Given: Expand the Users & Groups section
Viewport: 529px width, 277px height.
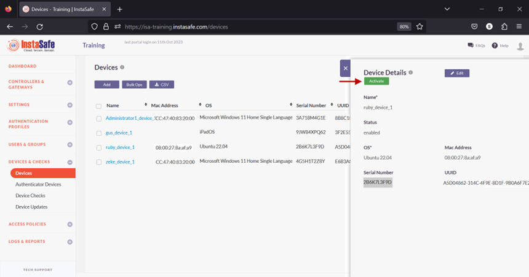Looking at the screenshot, I should [70, 144].
